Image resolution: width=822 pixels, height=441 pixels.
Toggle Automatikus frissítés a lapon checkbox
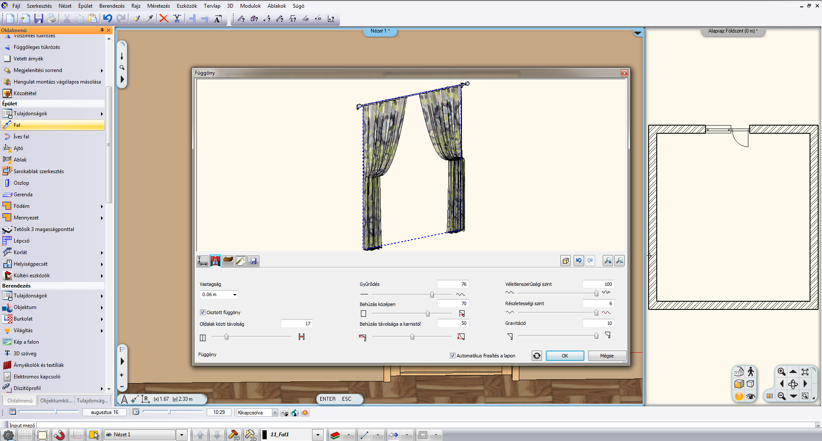(x=453, y=356)
